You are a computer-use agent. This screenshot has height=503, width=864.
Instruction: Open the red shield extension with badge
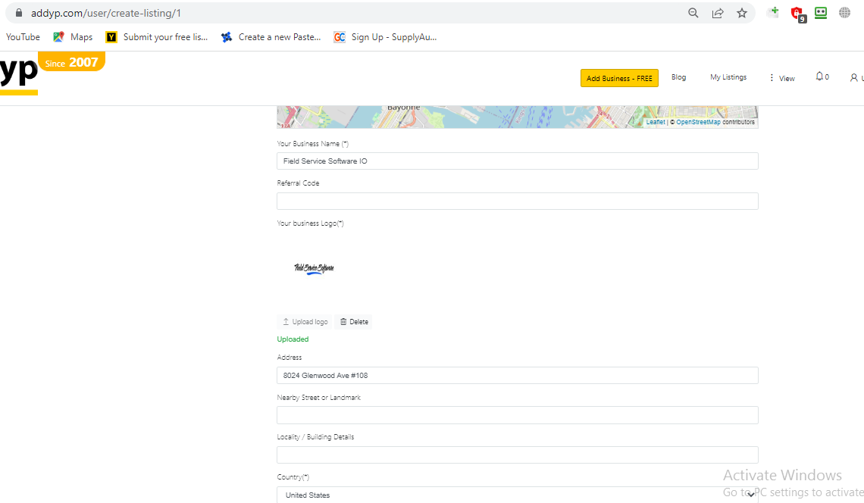[798, 14]
